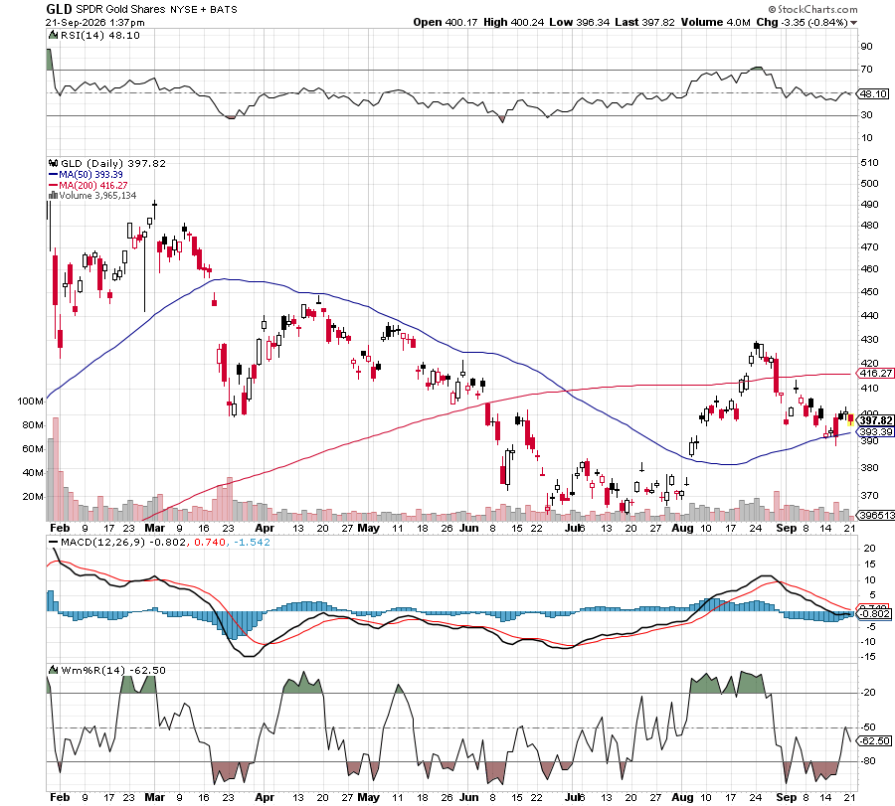Click the copyright symbol before StockCharts.com
Image resolution: width=895 pixels, height=806 pixels.
(x=772, y=10)
